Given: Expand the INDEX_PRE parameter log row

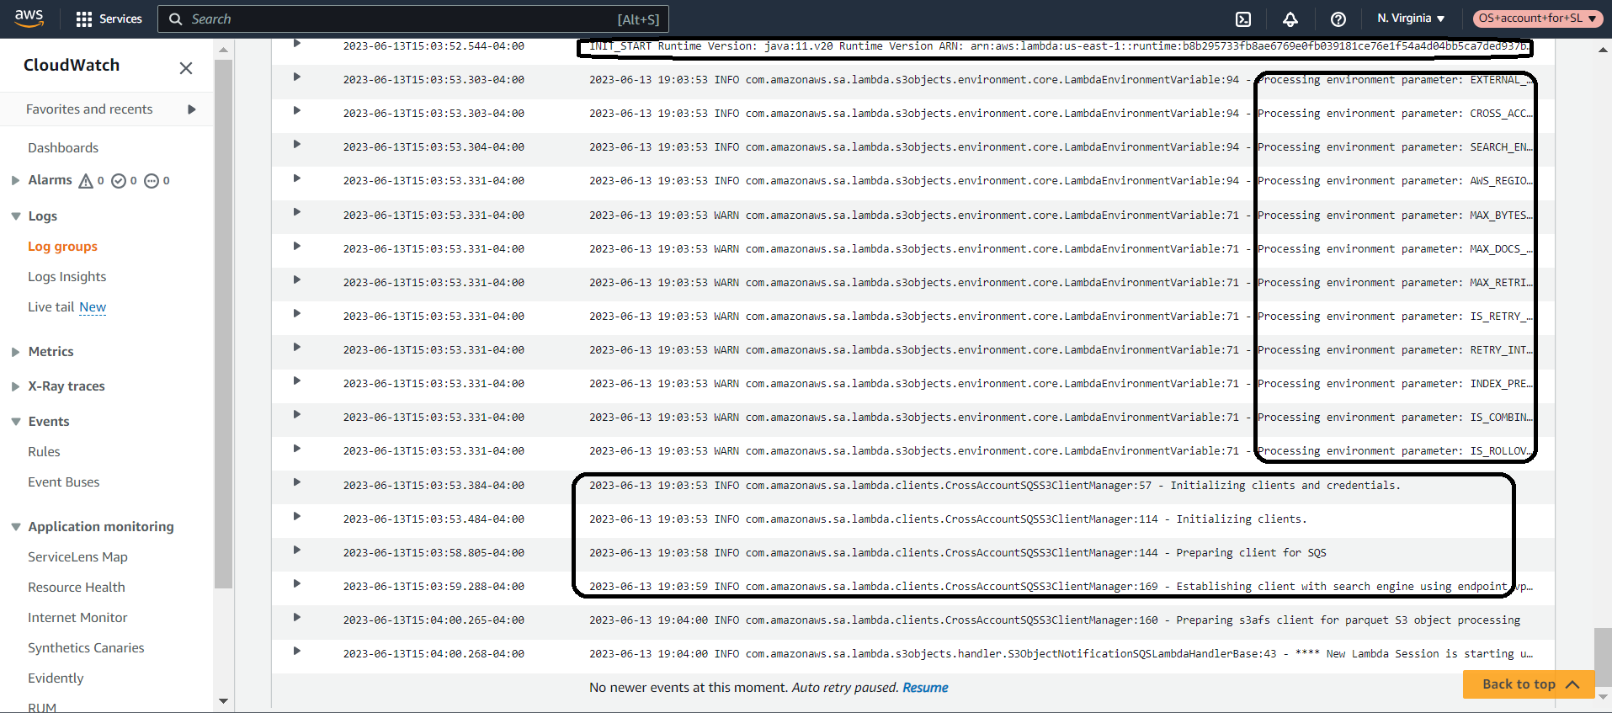Looking at the screenshot, I should click(x=296, y=380).
